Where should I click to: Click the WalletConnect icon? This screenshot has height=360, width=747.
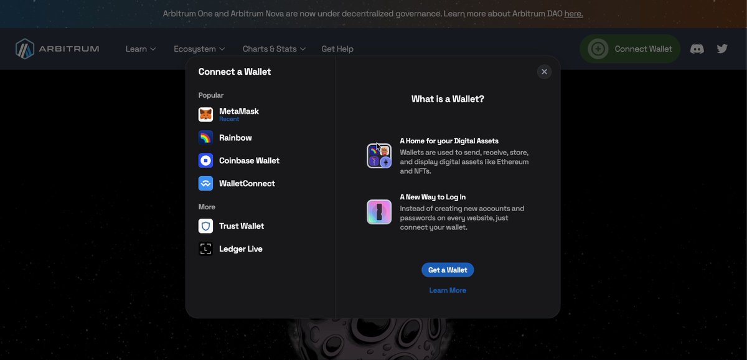205,184
